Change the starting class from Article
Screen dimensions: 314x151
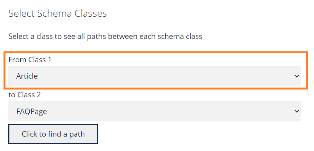point(154,76)
